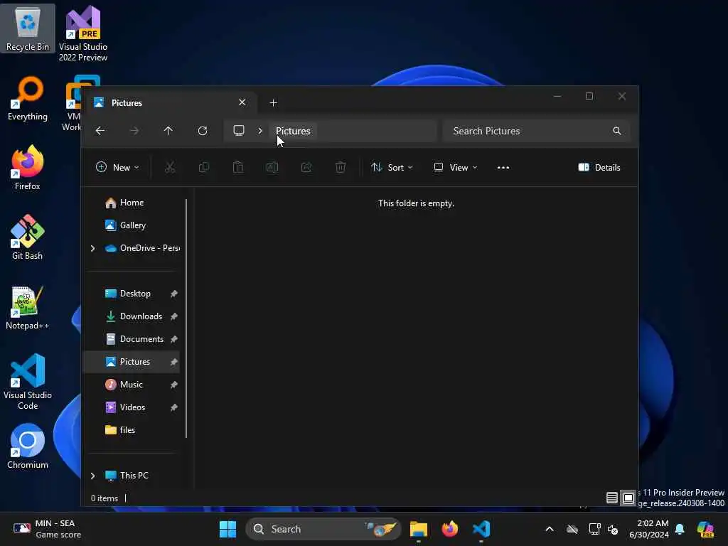Go up one folder level
This screenshot has width=728, height=546.
point(168,131)
